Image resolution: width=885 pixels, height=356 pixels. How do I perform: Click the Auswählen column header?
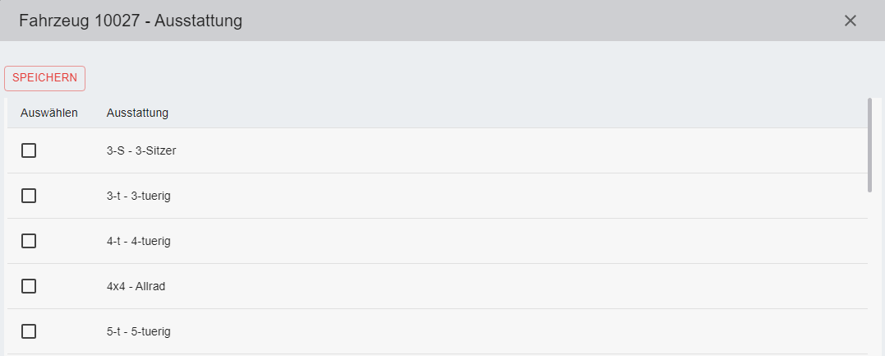[x=49, y=113]
